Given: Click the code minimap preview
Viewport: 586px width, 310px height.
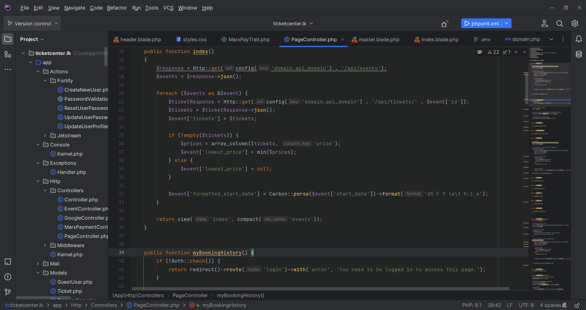Looking at the screenshot, I should tap(549, 168).
